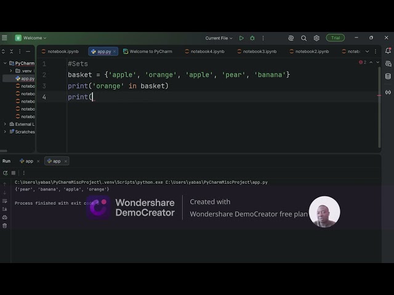This screenshot has width=394, height=295.
Task: Toggle soft-wrap in run console
Action: point(4,201)
